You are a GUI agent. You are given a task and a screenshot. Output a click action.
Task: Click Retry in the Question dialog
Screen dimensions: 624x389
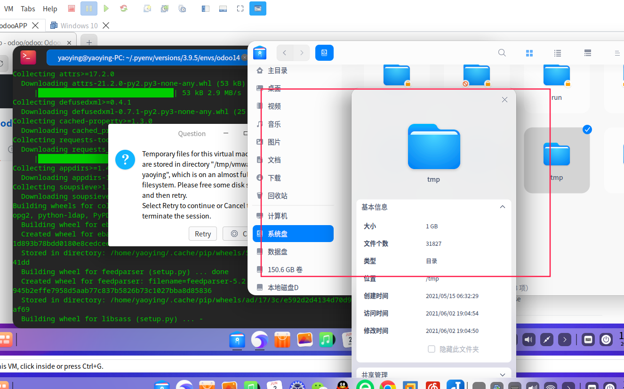coord(203,234)
